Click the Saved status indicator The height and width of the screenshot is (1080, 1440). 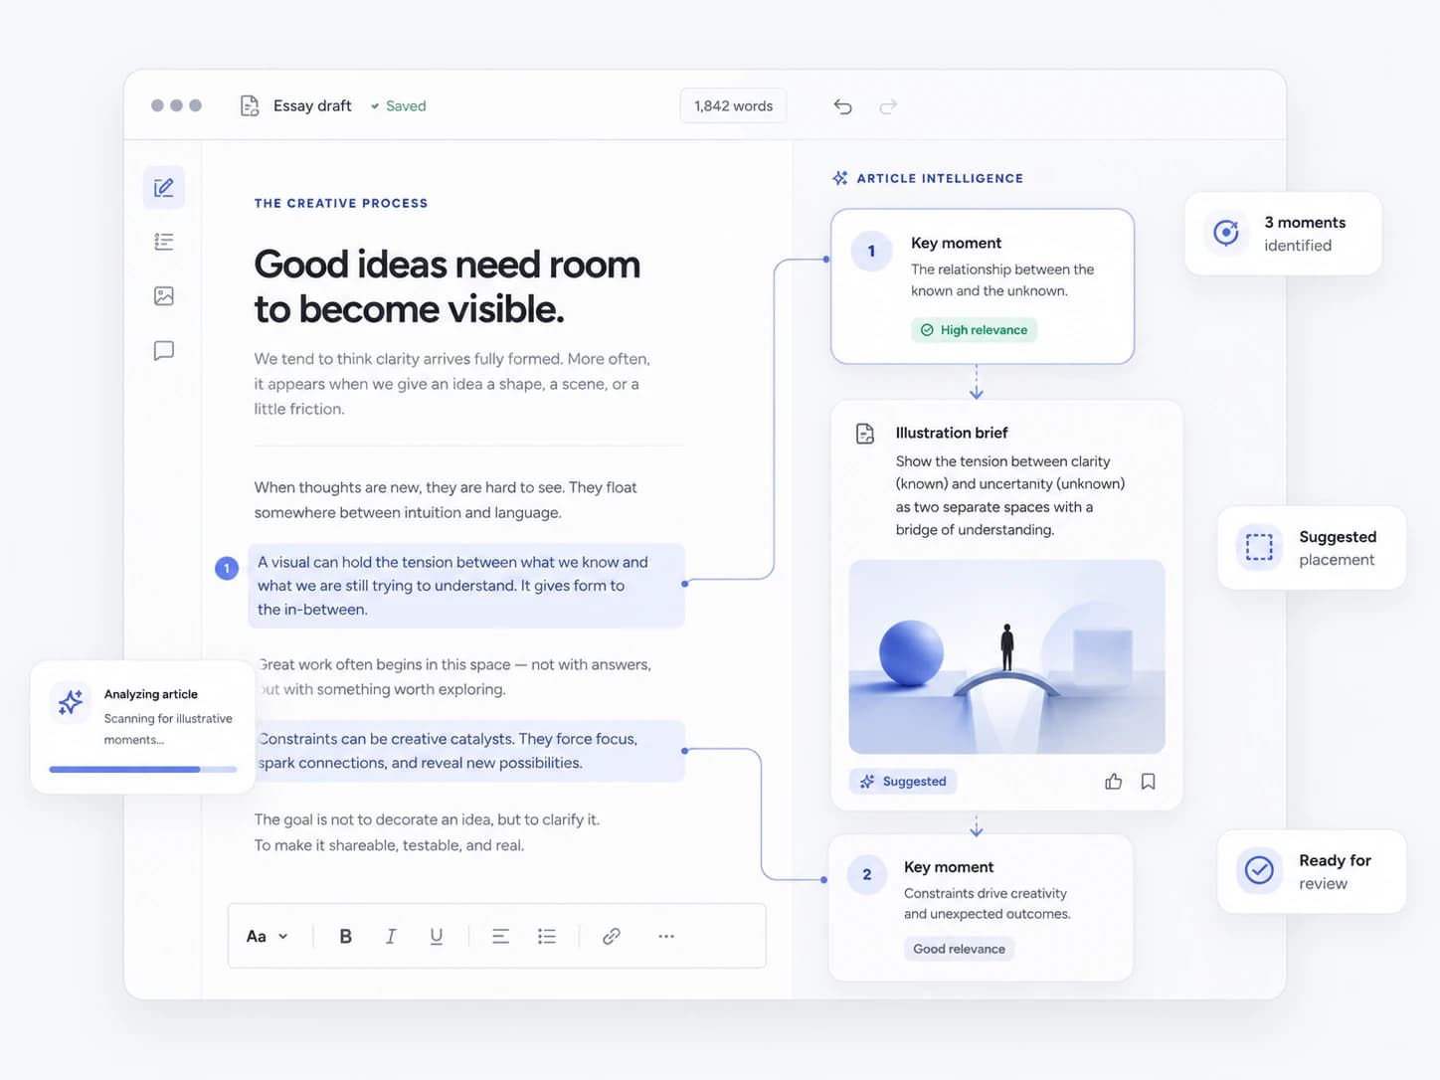pyautogui.click(x=398, y=106)
